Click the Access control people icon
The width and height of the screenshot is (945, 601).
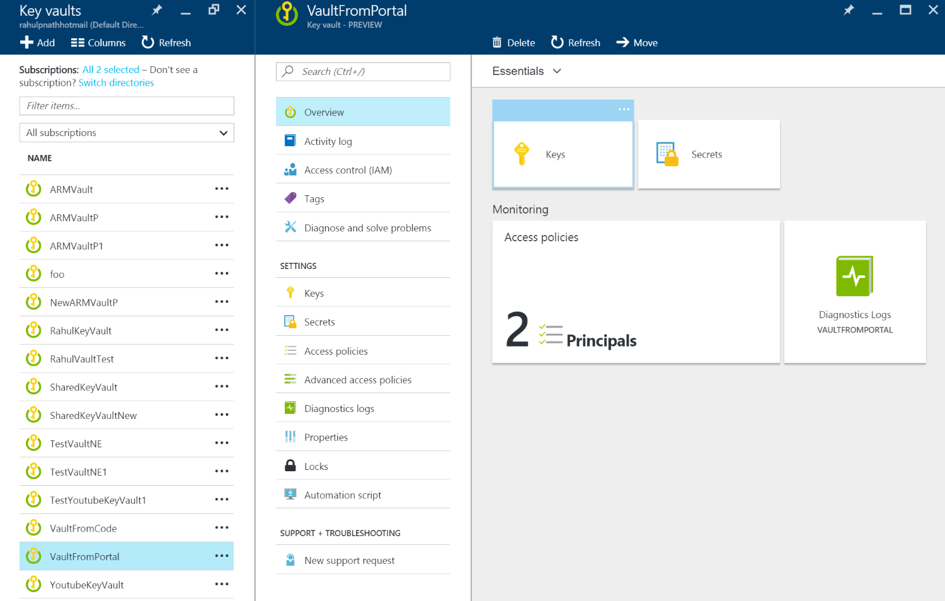click(290, 169)
